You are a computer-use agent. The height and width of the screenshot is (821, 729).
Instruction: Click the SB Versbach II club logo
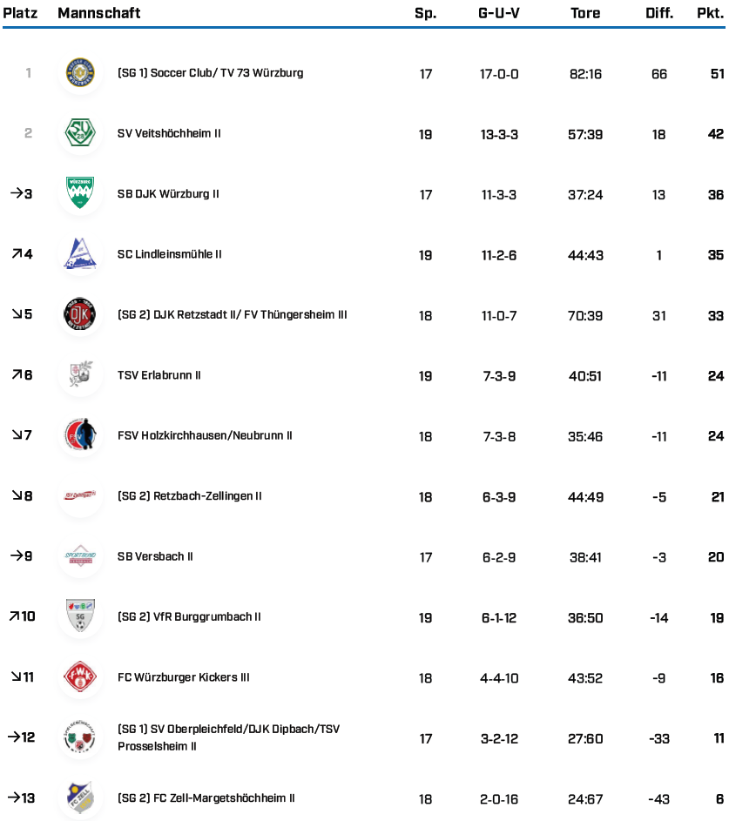pyautogui.click(x=80, y=556)
